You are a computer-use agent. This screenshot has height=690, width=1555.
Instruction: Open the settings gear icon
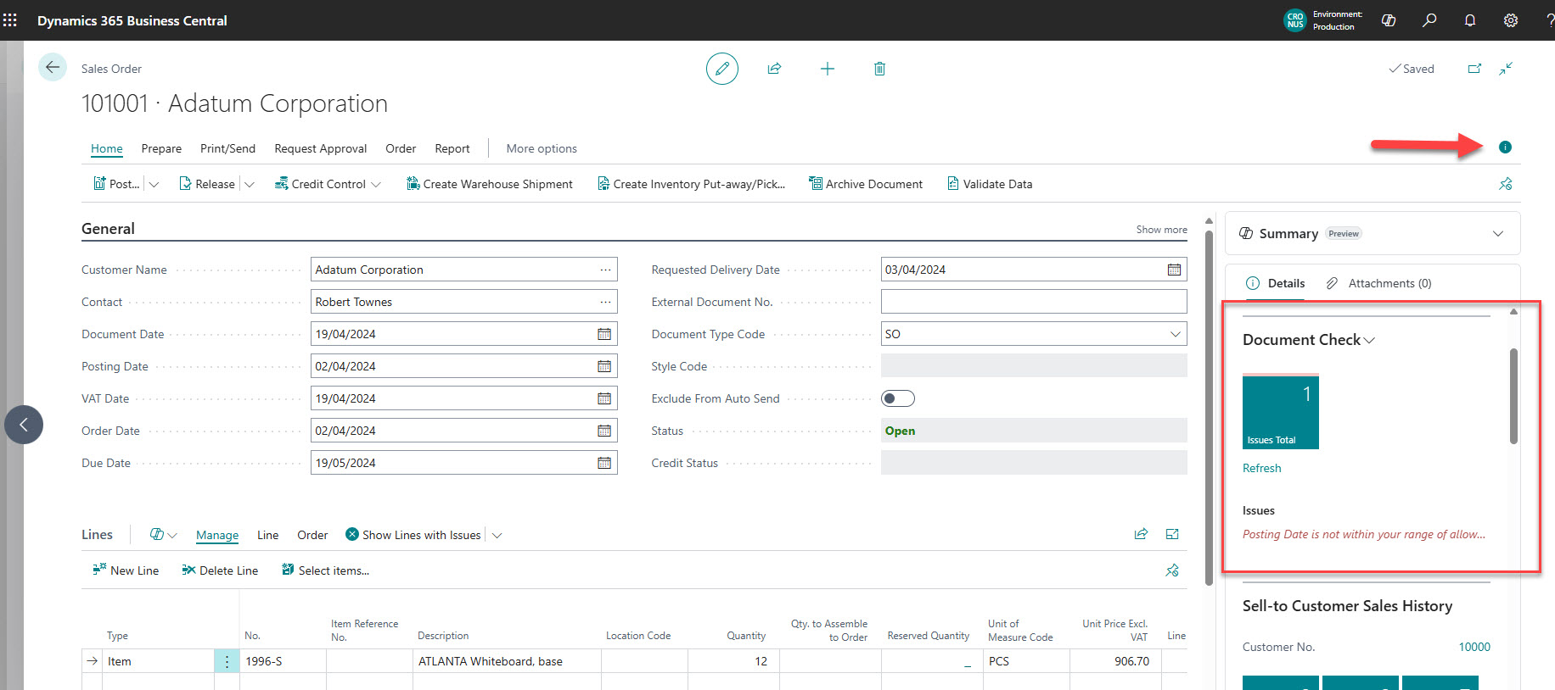[1511, 20]
